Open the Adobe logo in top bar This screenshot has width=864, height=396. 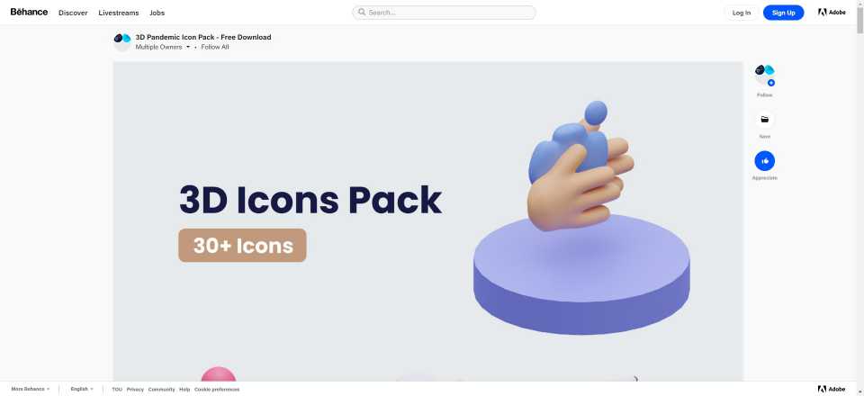[832, 12]
